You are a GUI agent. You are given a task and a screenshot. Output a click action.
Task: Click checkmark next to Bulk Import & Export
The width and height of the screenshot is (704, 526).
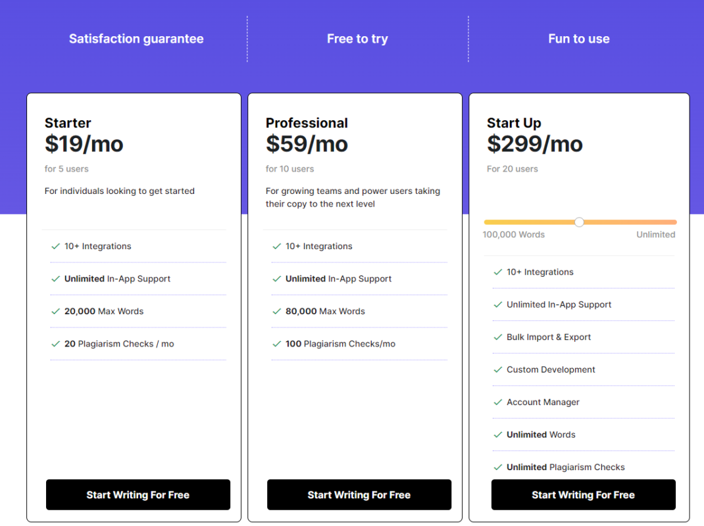coord(498,337)
